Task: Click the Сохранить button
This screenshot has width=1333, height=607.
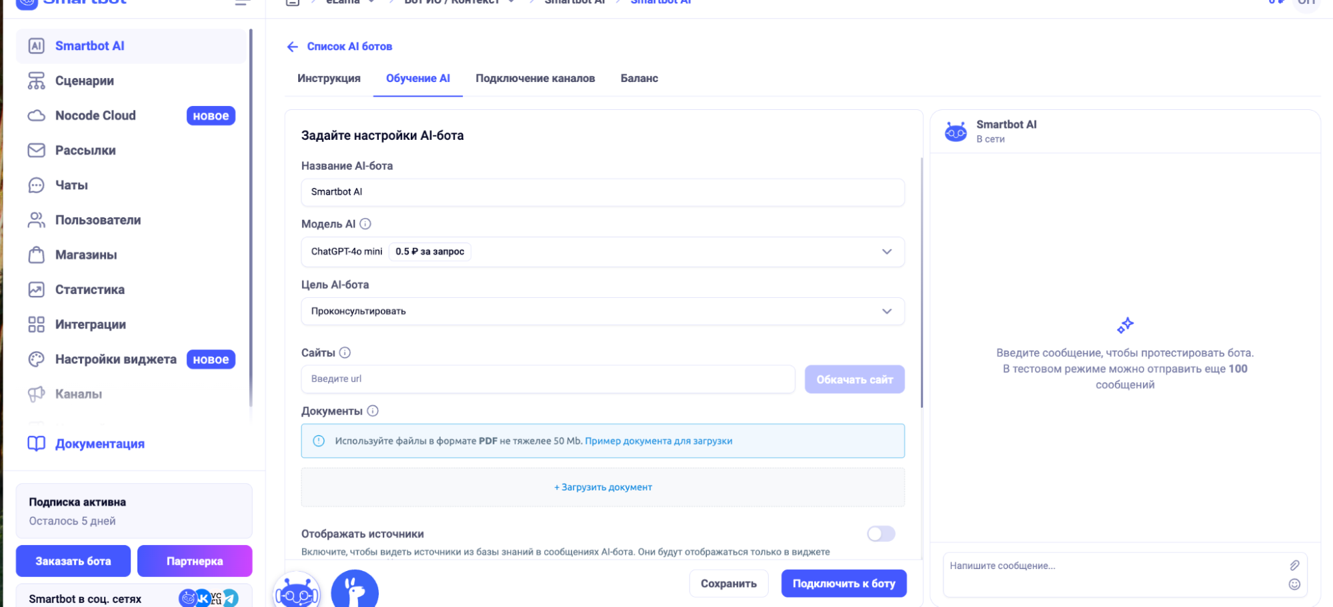Action: tap(729, 582)
